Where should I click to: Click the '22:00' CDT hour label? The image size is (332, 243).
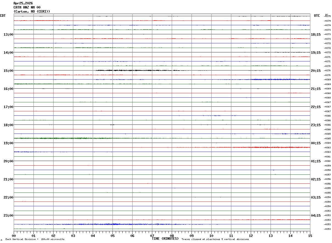(8, 197)
